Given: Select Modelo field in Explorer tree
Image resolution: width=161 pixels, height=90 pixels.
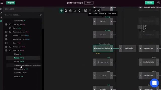Looking at the screenshot, I should click(x=17, y=76).
